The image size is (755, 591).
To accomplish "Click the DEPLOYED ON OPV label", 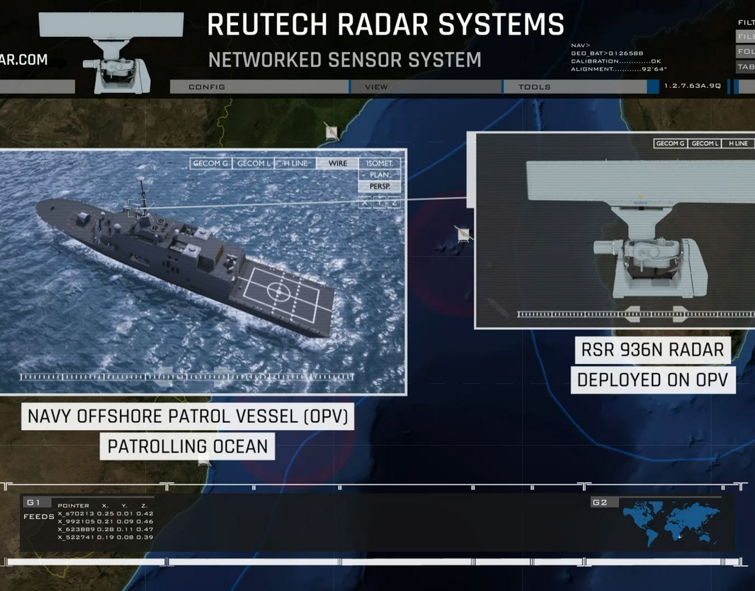I will (x=653, y=380).
